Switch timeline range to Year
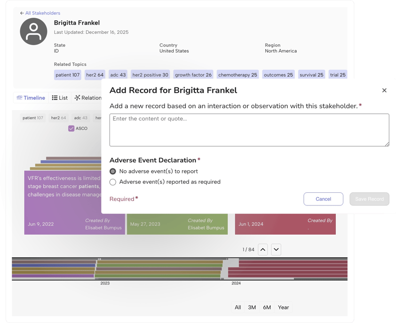The height and width of the screenshot is (323, 396). pyautogui.click(x=283, y=307)
